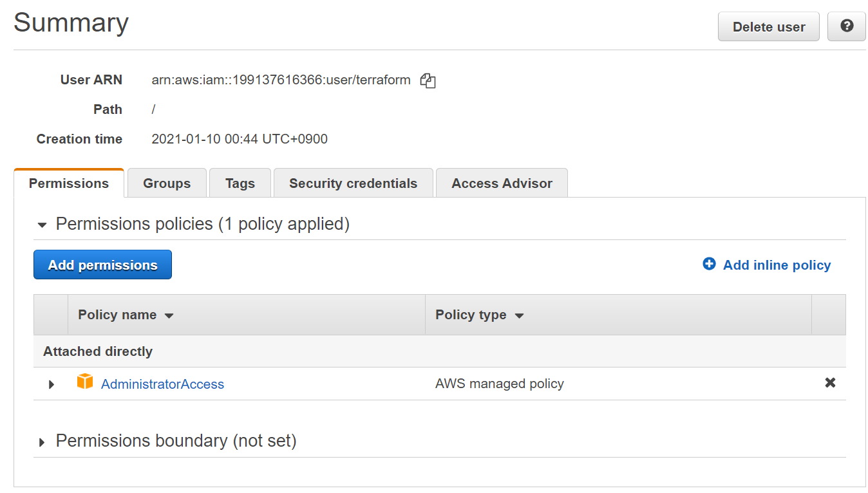Expand the Permissions boundary section

tap(42, 442)
